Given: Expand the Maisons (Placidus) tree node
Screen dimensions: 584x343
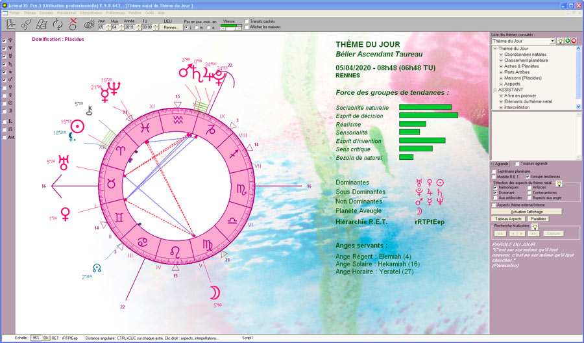Looking at the screenshot, I should point(501,78).
